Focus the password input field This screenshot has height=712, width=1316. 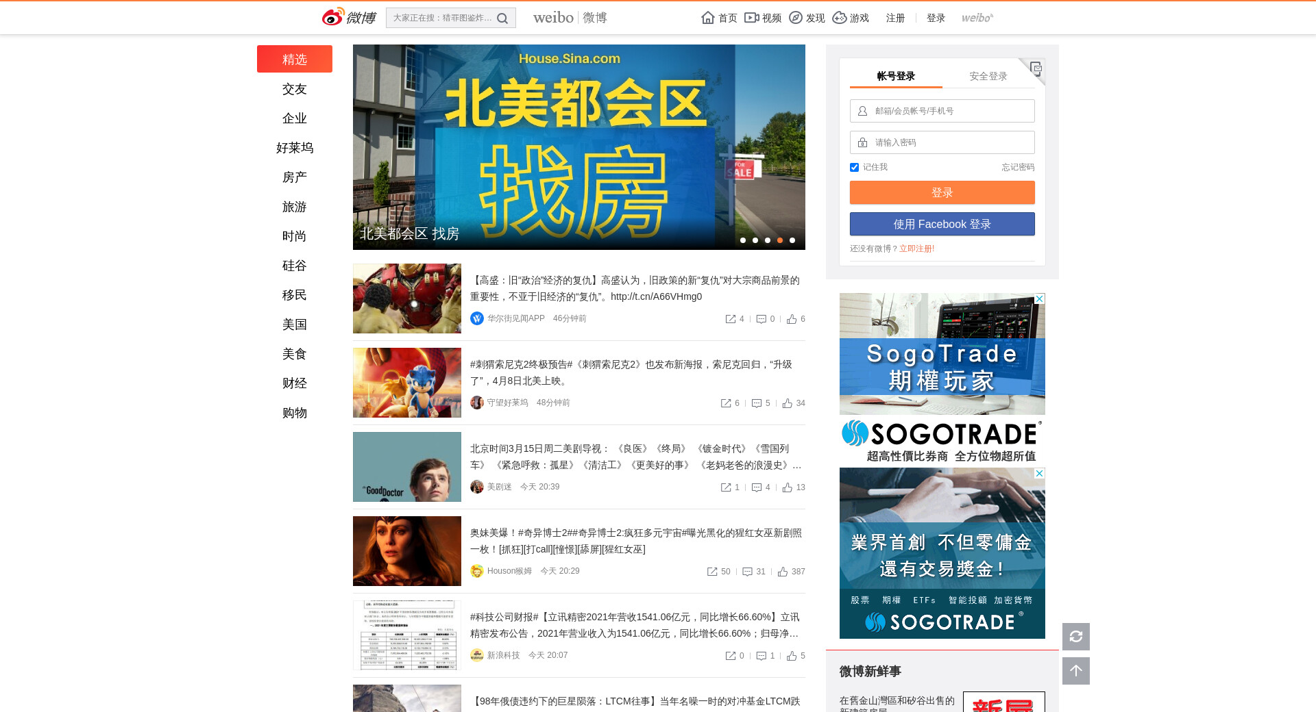[949, 142]
